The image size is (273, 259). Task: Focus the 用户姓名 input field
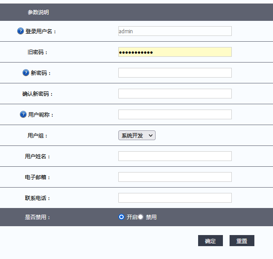click(x=175, y=156)
